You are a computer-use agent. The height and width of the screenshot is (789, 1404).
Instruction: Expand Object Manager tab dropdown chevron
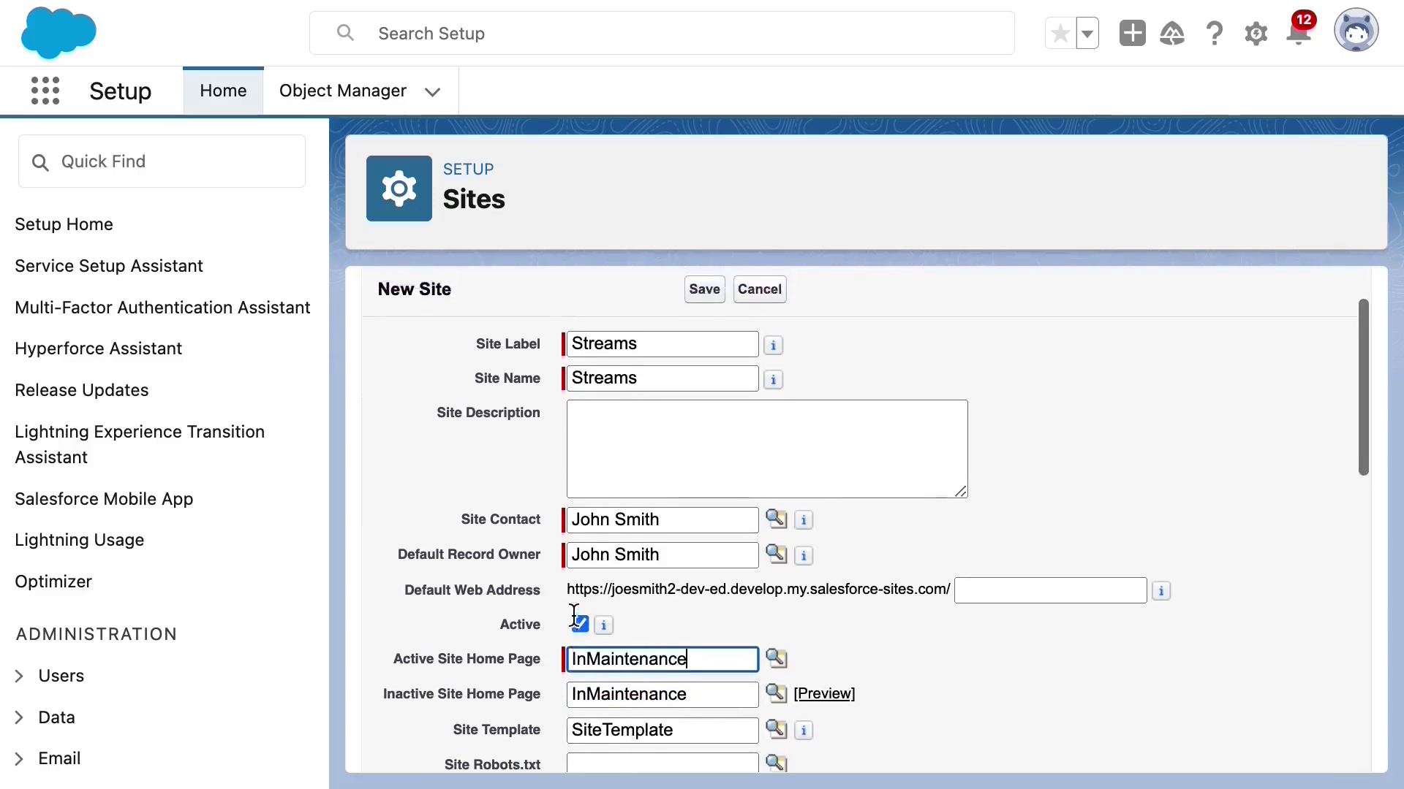(x=432, y=92)
